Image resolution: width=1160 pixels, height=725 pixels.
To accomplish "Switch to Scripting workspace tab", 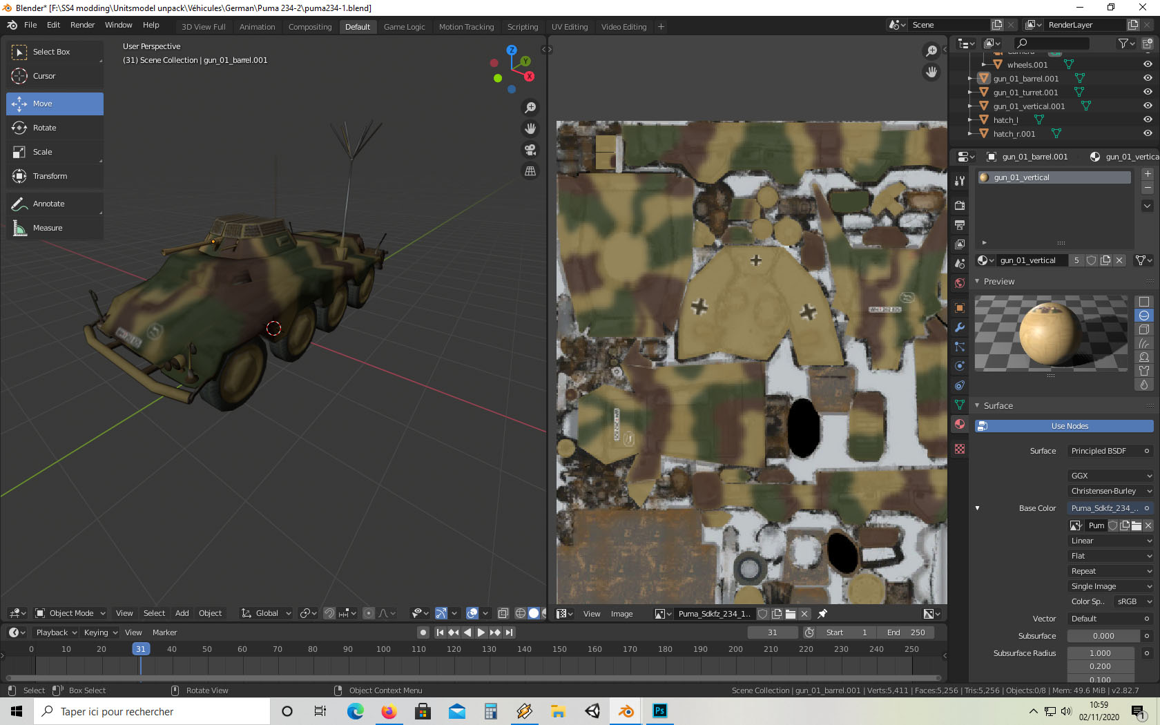I will (x=523, y=27).
